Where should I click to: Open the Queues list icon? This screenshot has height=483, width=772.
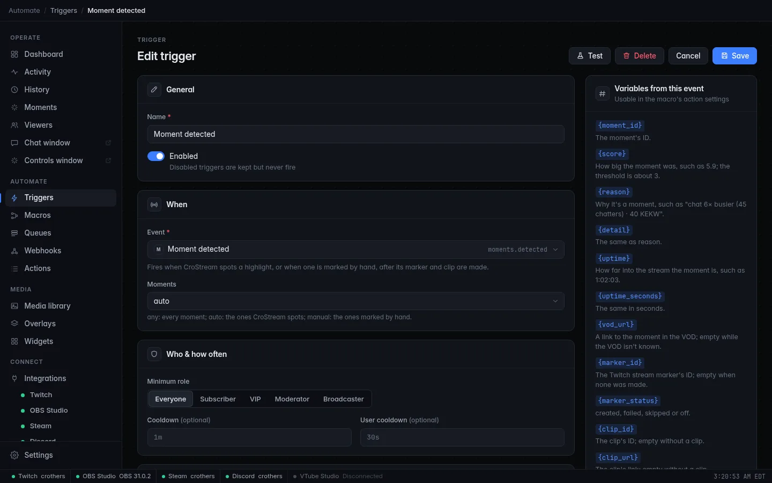coord(14,233)
